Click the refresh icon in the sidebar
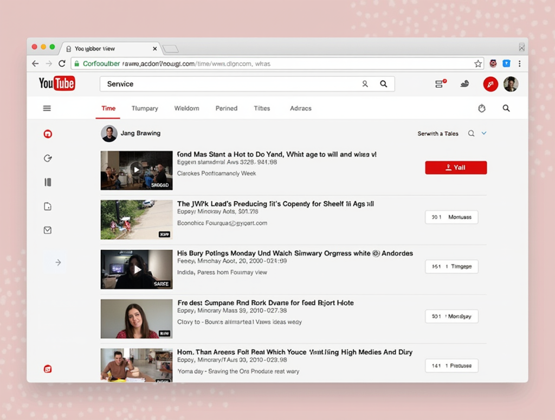 point(48,158)
